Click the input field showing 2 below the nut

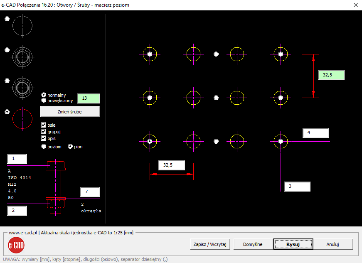[17, 211]
